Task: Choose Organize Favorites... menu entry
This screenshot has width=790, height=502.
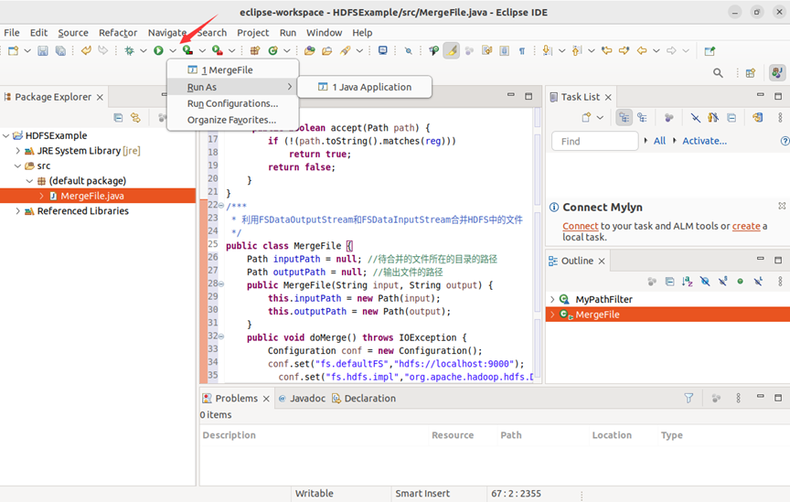Action: (x=233, y=120)
